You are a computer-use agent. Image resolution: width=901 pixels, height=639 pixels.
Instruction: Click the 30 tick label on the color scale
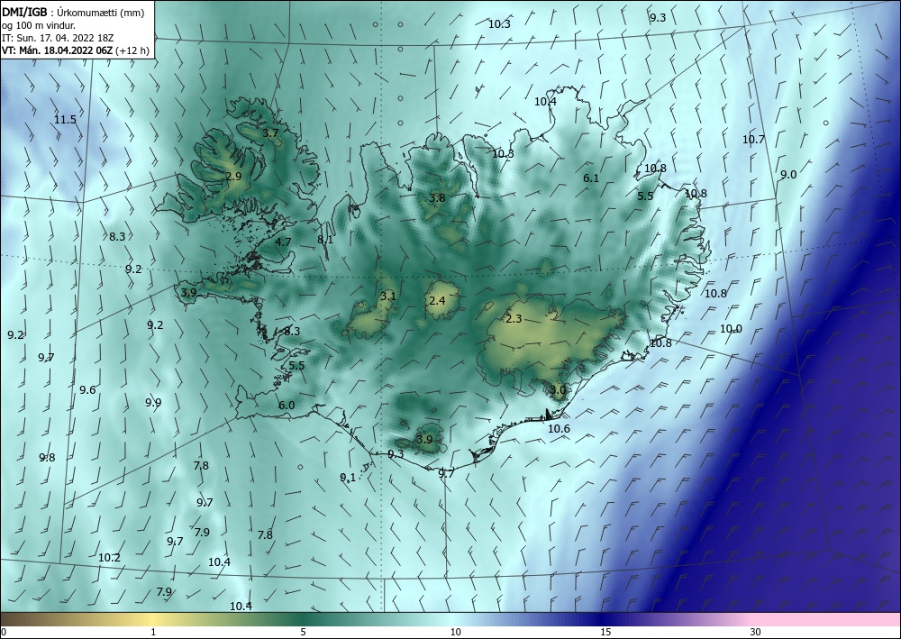[755, 633]
